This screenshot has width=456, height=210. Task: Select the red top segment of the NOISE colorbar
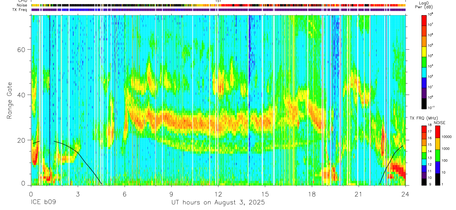pos(438,132)
